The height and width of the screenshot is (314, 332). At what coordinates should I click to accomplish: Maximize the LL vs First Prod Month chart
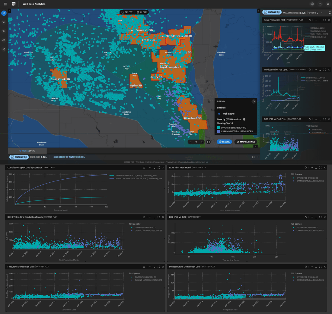pos(320,168)
